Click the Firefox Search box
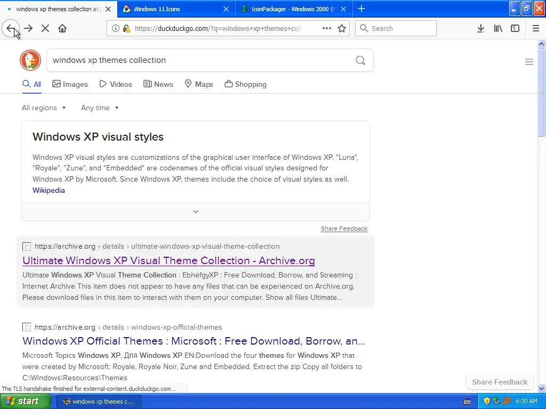This screenshot has width=546, height=409. 396,28
